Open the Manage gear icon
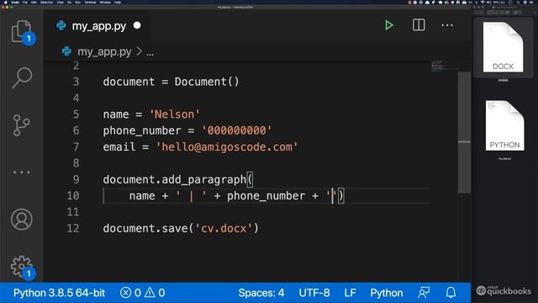Screen dimensions: 538x303 coord(22,266)
